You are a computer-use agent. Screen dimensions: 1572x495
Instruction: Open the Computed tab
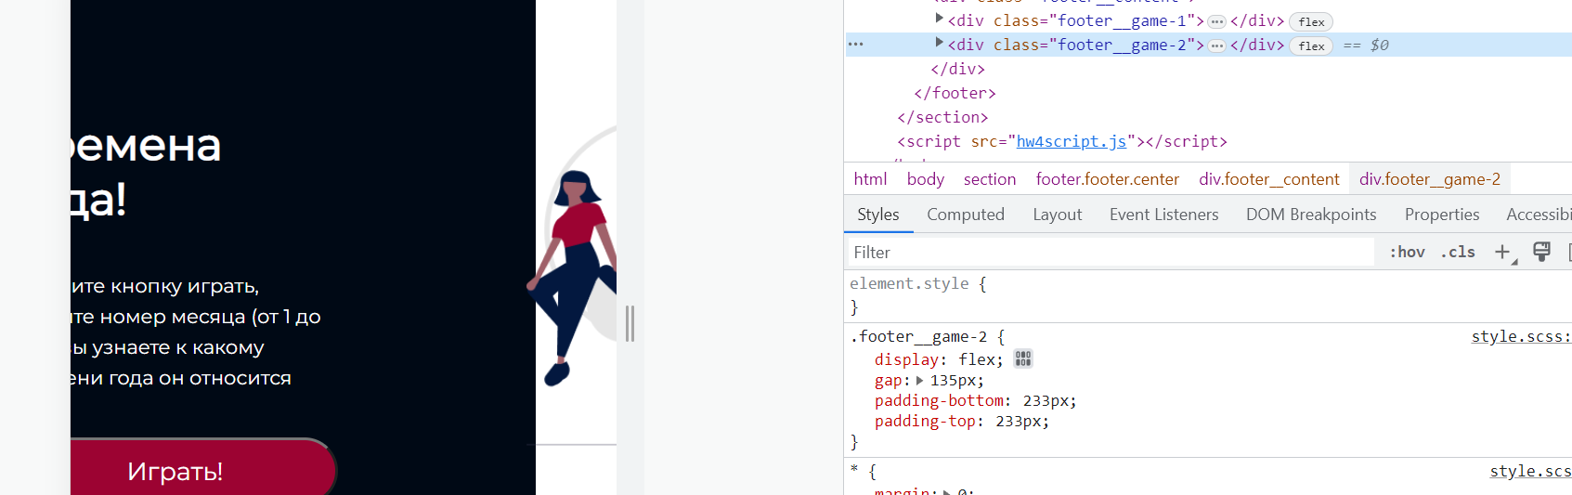point(966,215)
